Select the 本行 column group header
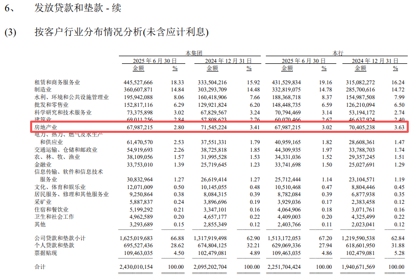Viewport: 420px width, 280px height. pos(338,53)
